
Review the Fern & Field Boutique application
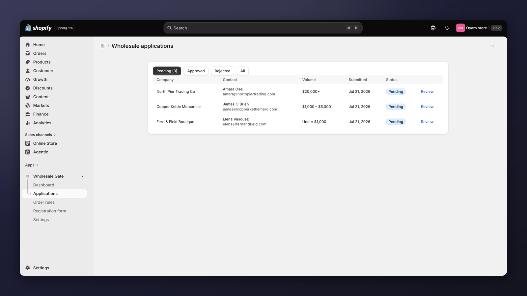pos(427,122)
